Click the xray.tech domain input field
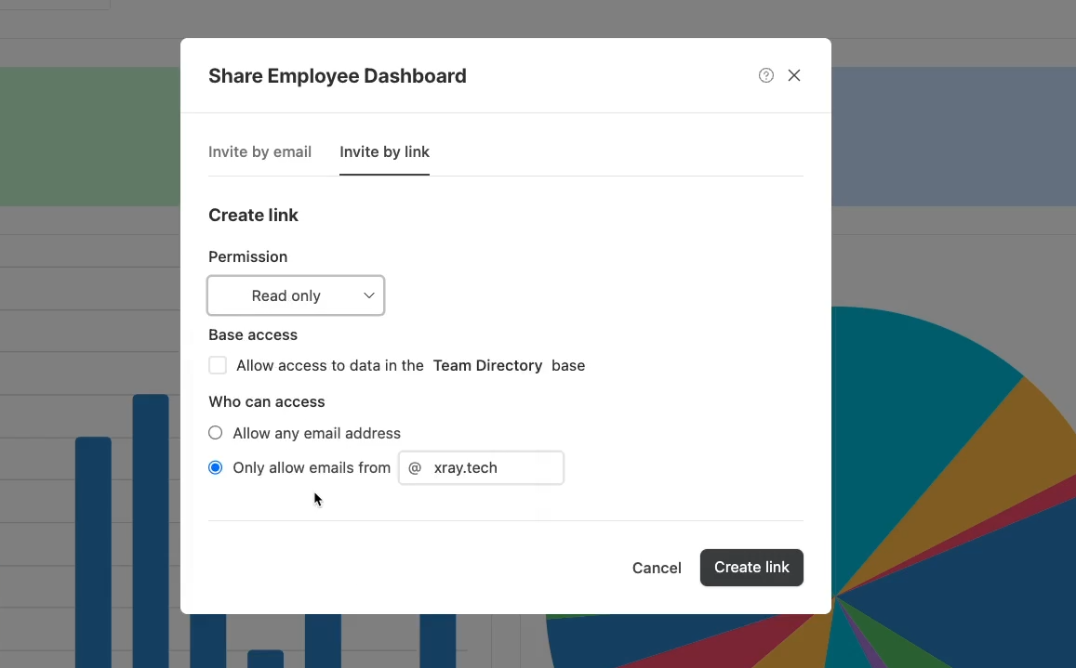Image resolution: width=1076 pixels, height=668 pixels. point(481,467)
